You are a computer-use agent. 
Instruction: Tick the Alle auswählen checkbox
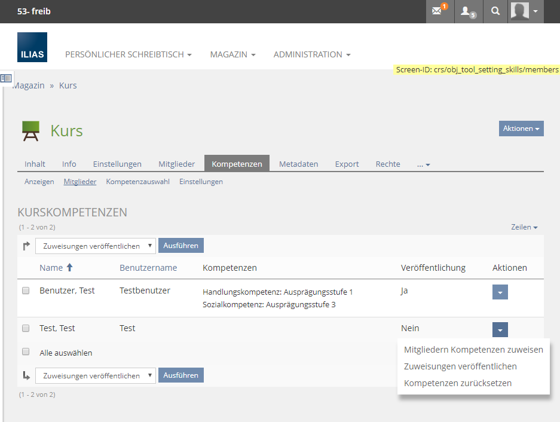[26, 353]
